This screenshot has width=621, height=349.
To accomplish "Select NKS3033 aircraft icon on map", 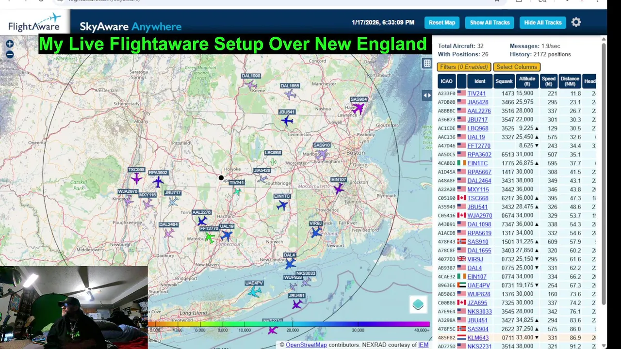I will tap(306, 282).
